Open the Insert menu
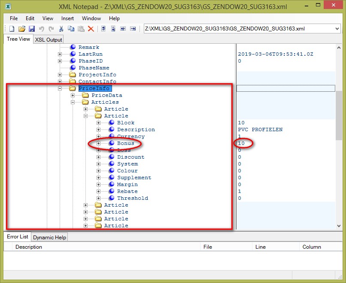 pyautogui.click(x=67, y=18)
